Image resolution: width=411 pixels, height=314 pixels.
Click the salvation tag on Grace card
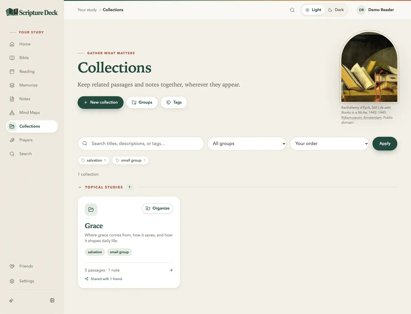tap(95, 252)
